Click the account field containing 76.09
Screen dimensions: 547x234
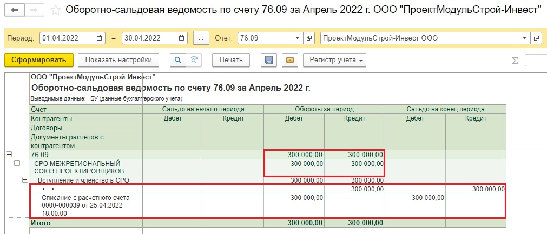tap(265, 38)
